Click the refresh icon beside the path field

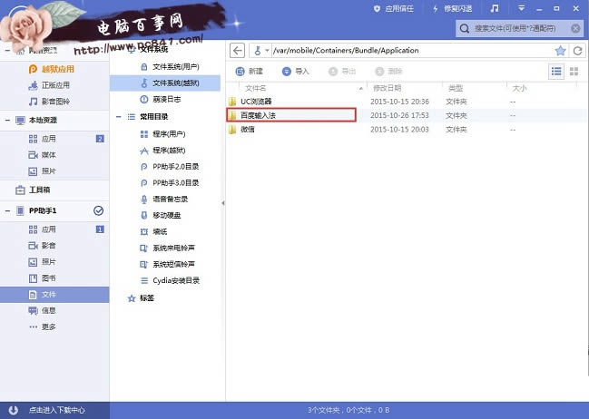(x=578, y=50)
